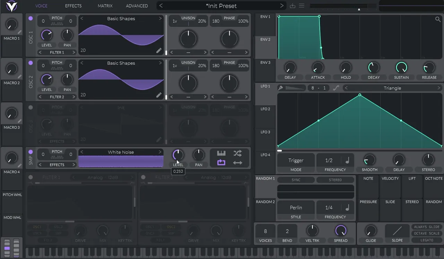The width and height of the screenshot is (444, 259).
Task: Enable Filter 1 power toggle
Action: click(x=31, y=177)
